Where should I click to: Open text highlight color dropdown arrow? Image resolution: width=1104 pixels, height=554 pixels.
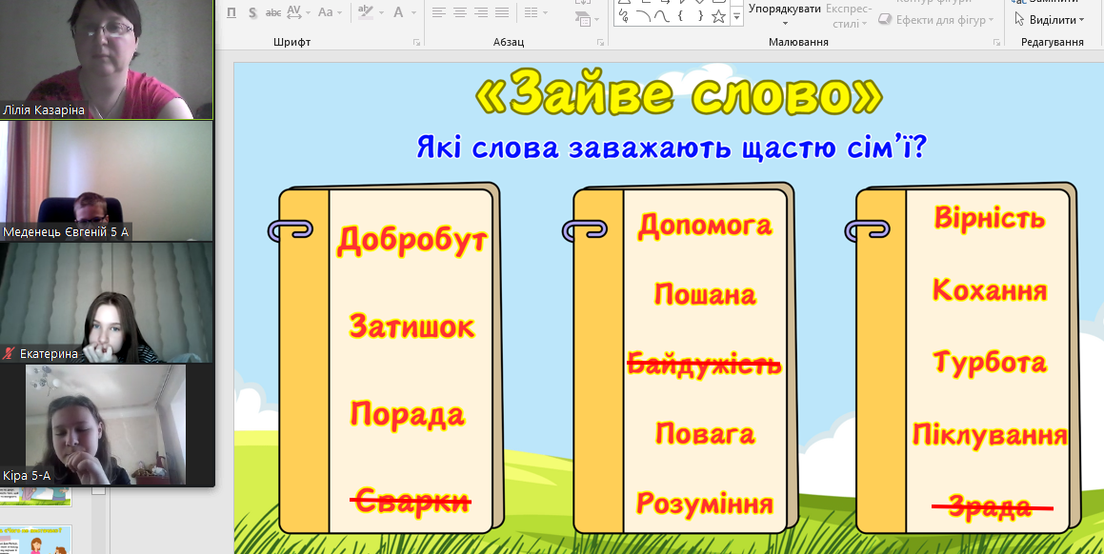click(380, 12)
